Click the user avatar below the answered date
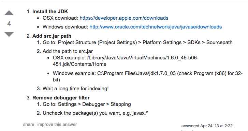 pos(187,130)
